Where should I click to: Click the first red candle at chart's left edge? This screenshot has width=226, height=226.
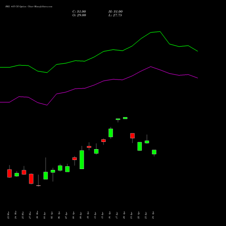[x=9, y=174]
